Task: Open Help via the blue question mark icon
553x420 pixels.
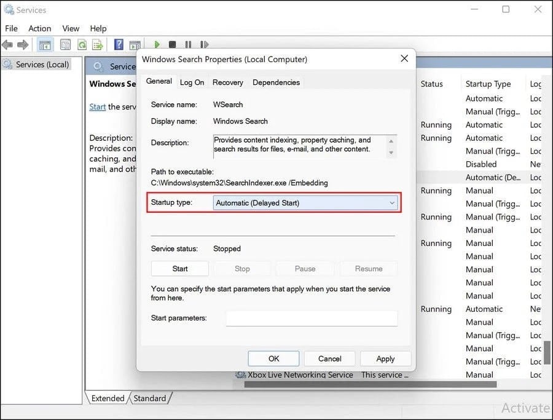Action: pos(118,44)
